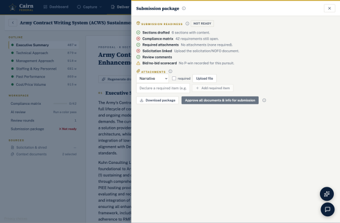Click the Compliance matrix red status icon
The height and width of the screenshot is (223, 340).
click(138, 38)
